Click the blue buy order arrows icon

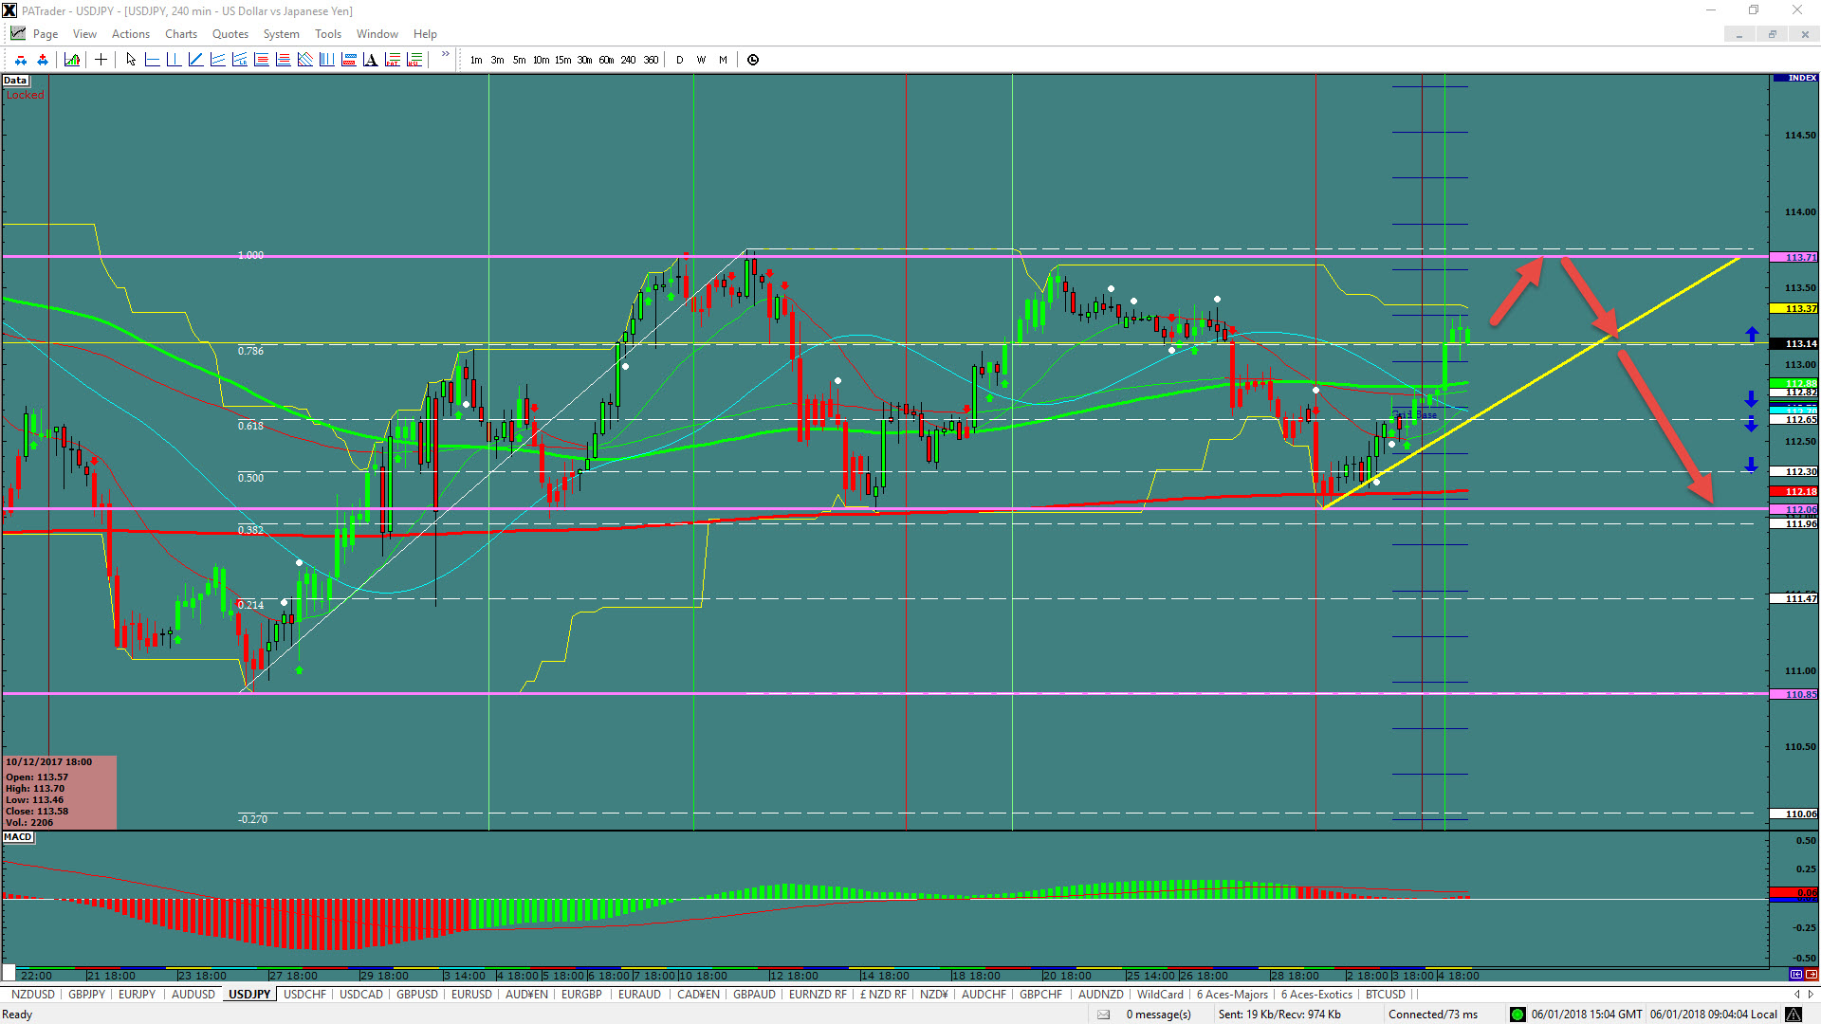click(43, 60)
